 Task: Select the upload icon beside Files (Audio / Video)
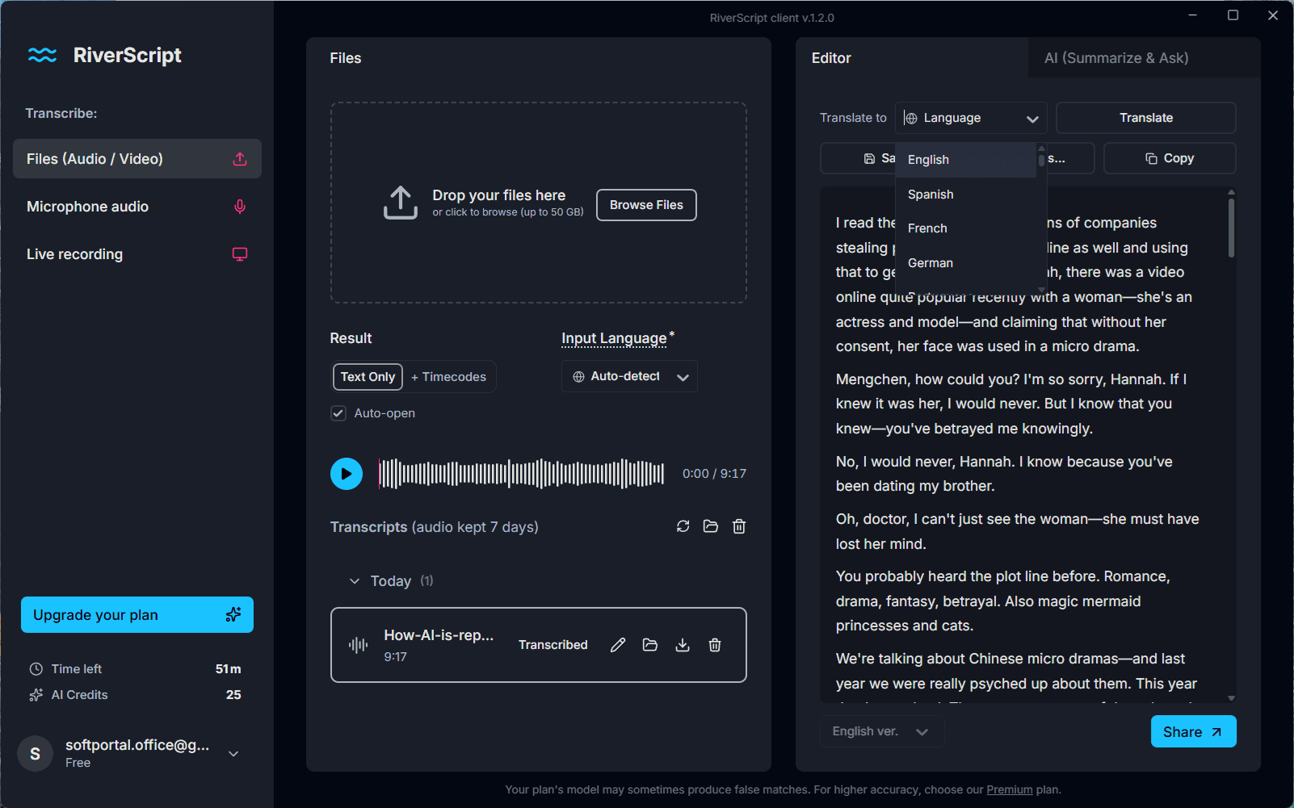240,159
